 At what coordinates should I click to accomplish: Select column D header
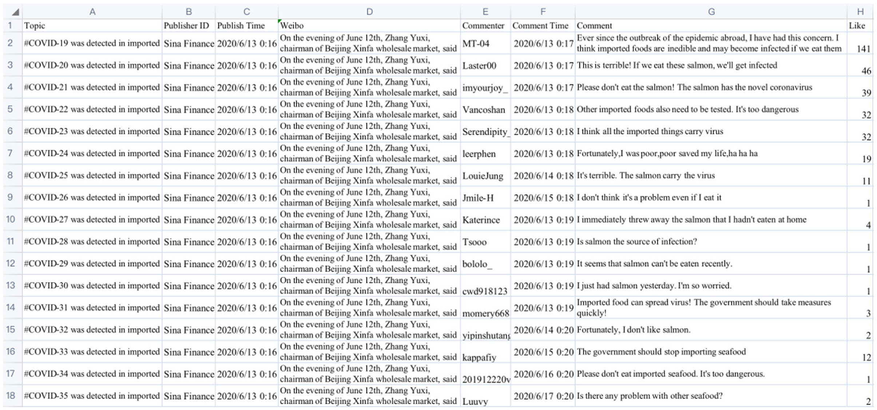369,12
